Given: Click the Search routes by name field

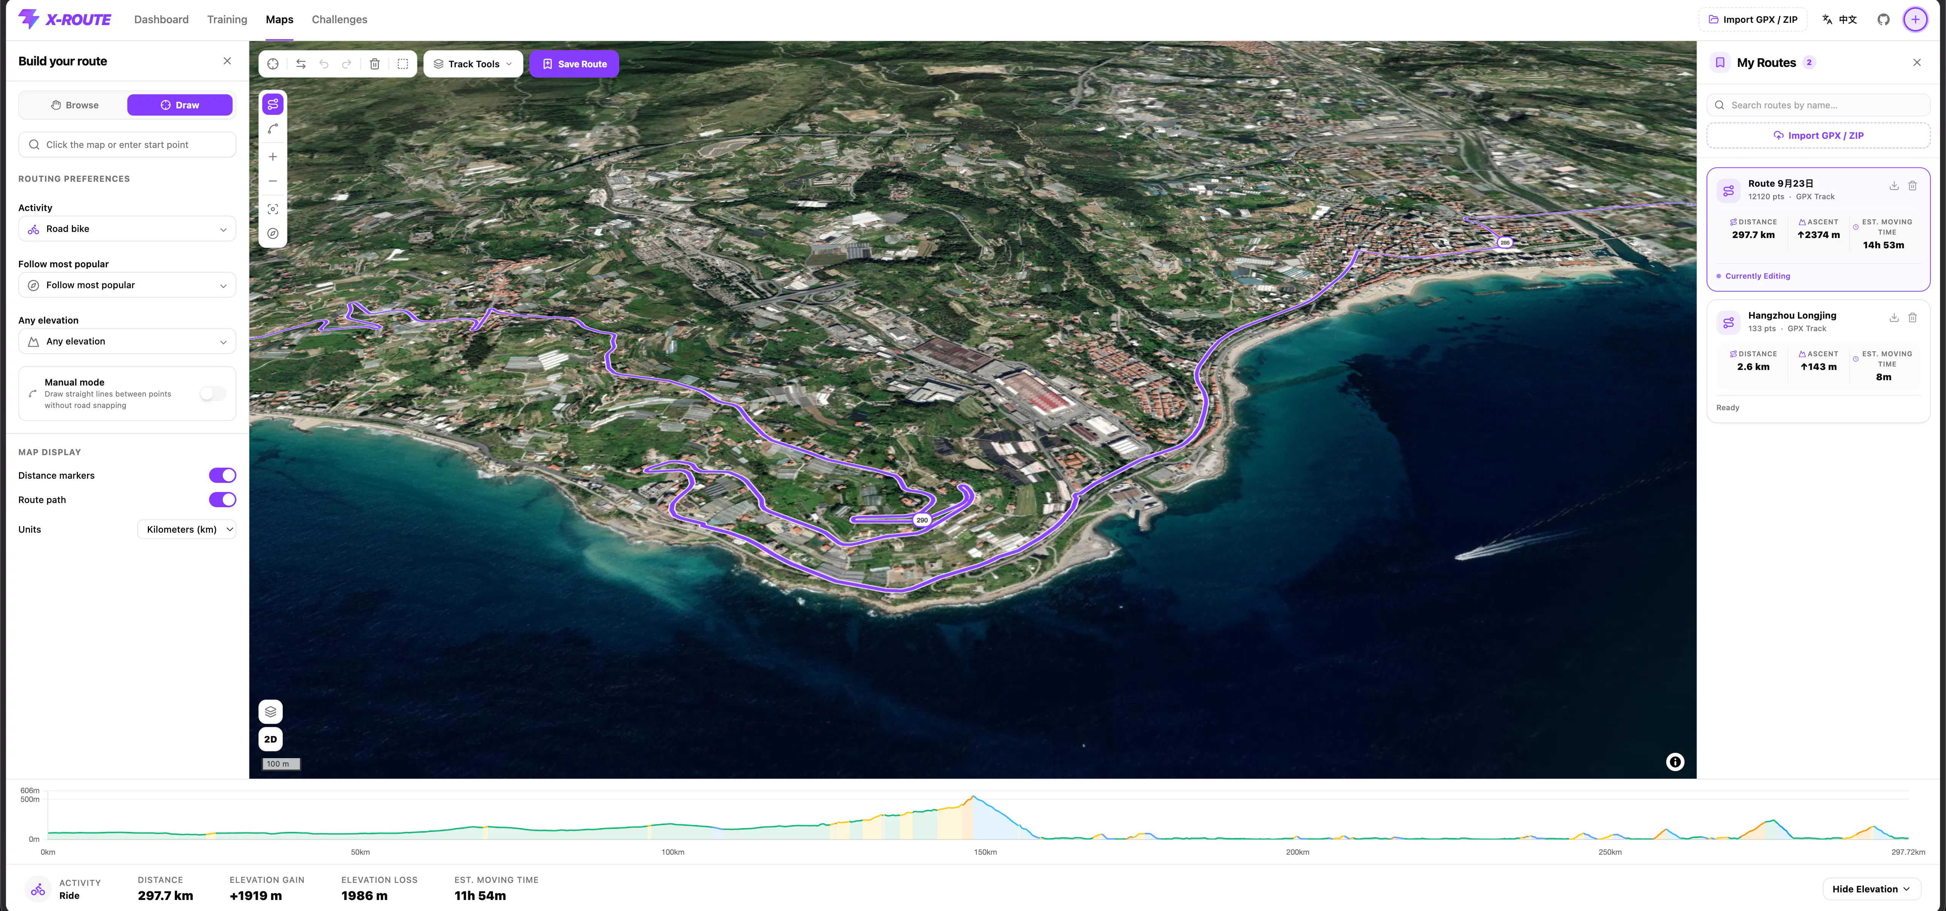Looking at the screenshot, I should 1818,105.
